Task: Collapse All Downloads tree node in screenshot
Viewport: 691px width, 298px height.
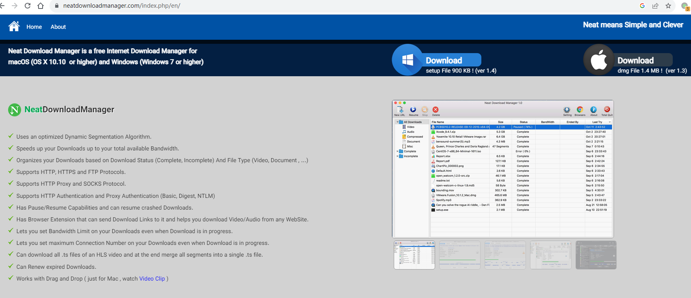Action: (x=397, y=122)
